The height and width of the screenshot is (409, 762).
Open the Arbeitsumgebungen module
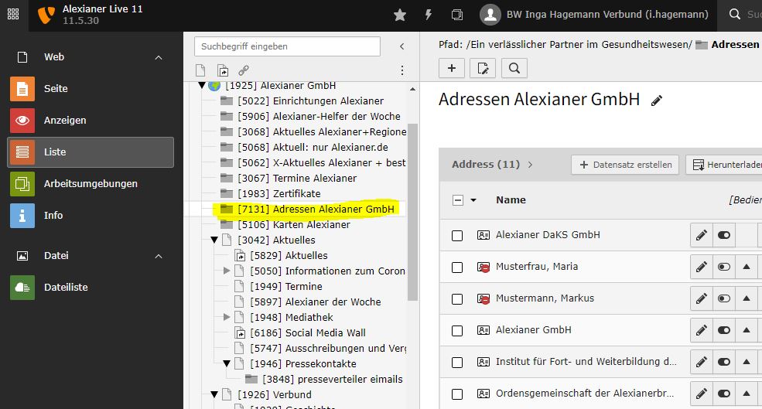tap(91, 183)
